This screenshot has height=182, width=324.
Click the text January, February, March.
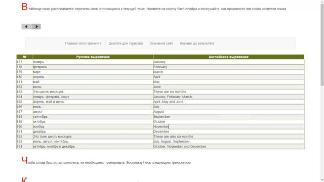[173, 97]
